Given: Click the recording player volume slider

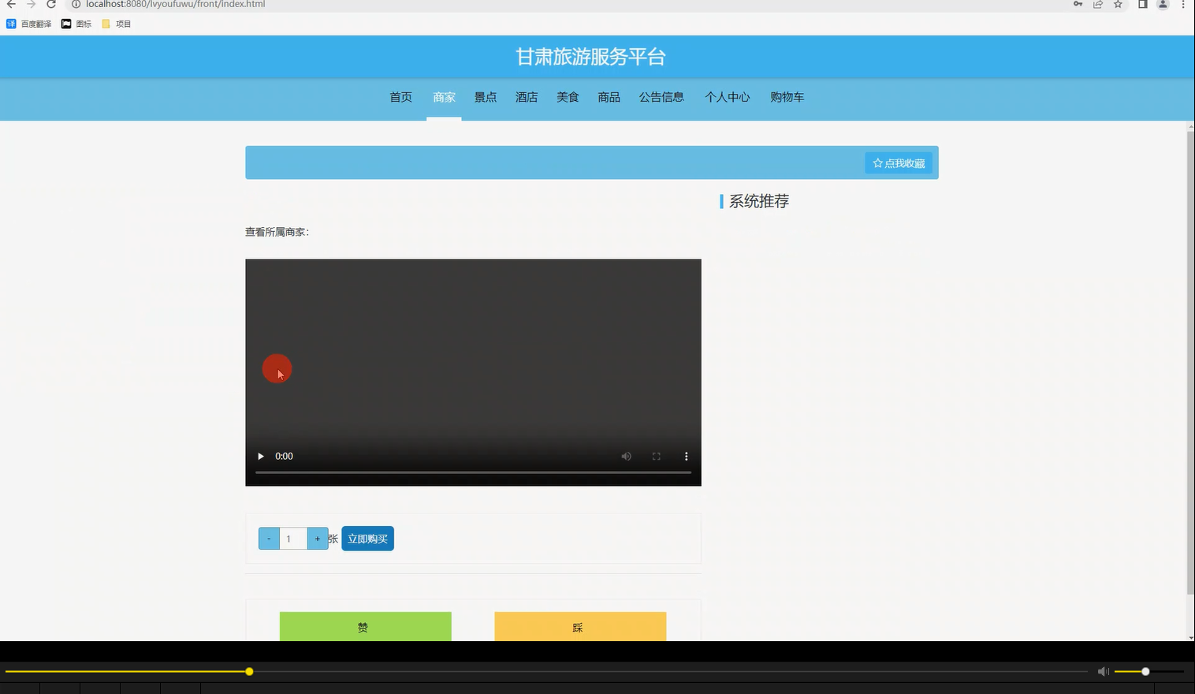Looking at the screenshot, I should click(x=1149, y=672).
